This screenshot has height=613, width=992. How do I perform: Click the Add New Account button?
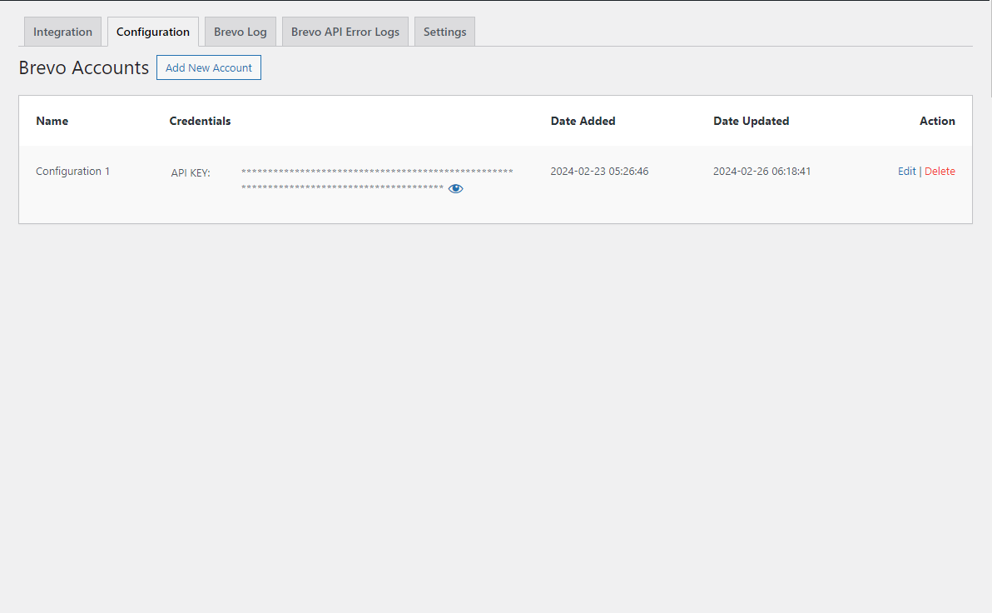point(209,67)
